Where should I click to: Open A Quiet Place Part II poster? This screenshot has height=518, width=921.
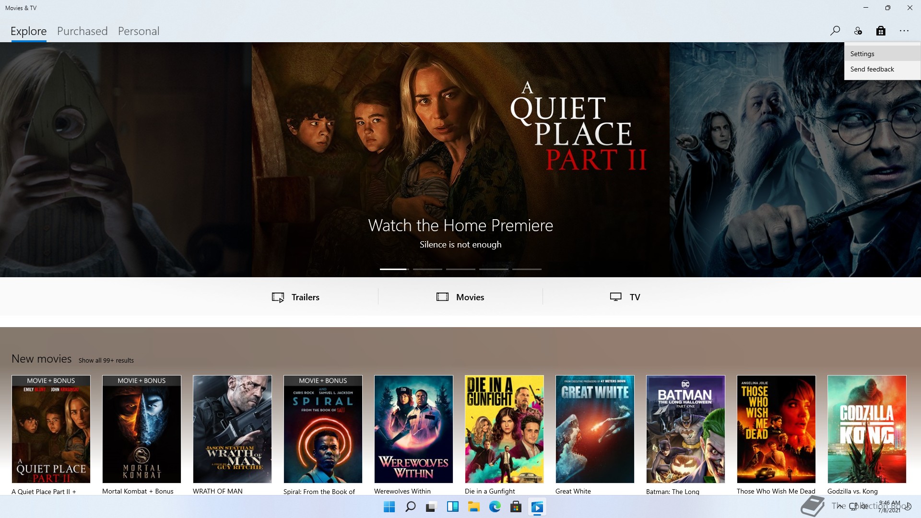point(51,429)
